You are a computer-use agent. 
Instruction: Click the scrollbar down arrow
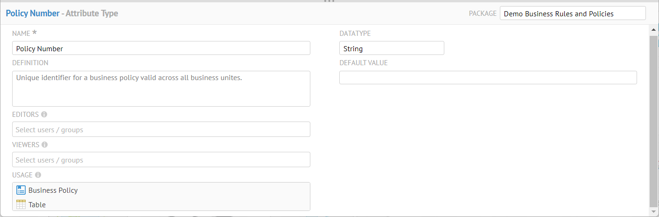click(653, 211)
